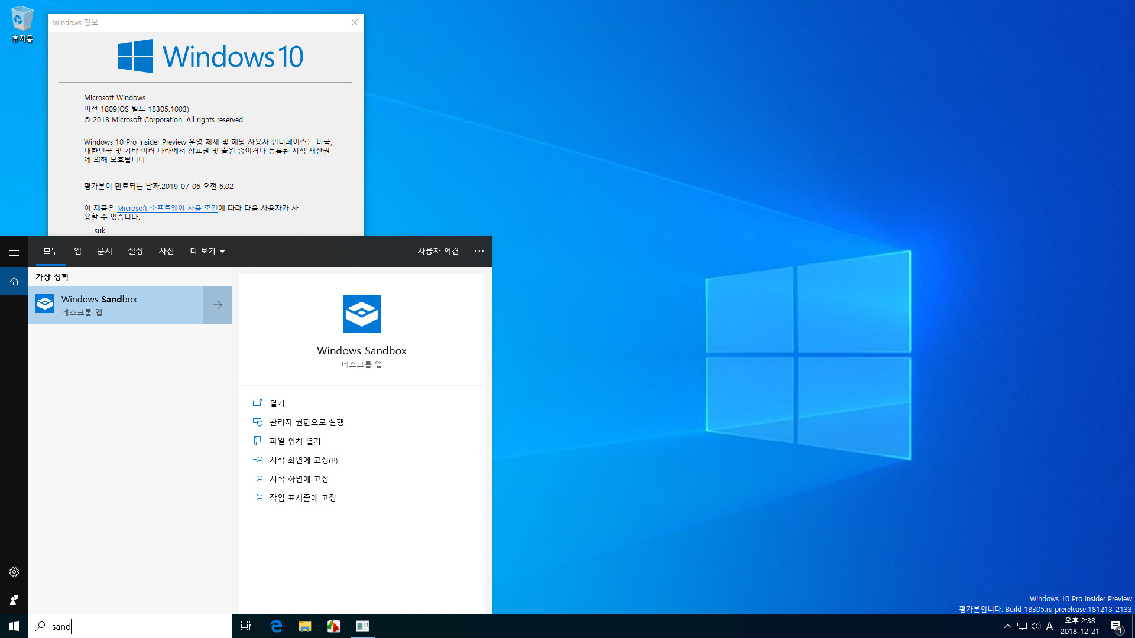Click the Home icon in Start menu sidebar

click(14, 281)
